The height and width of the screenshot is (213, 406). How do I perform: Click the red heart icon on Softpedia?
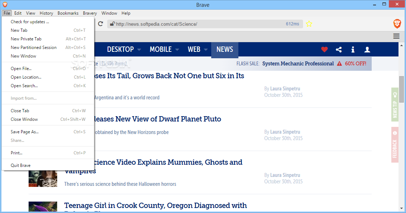pyautogui.click(x=325, y=49)
